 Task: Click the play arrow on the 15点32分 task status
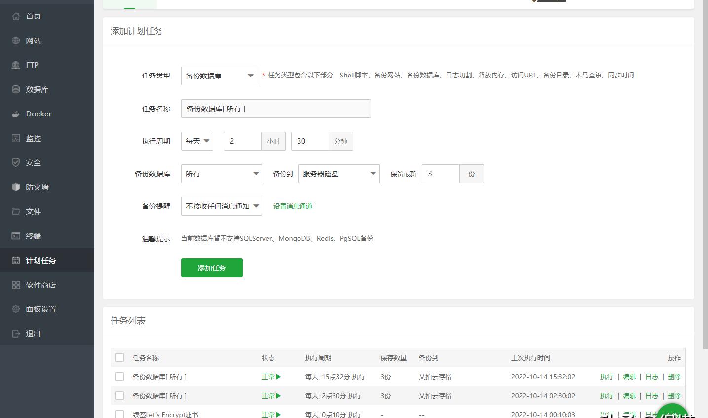[x=278, y=377]
